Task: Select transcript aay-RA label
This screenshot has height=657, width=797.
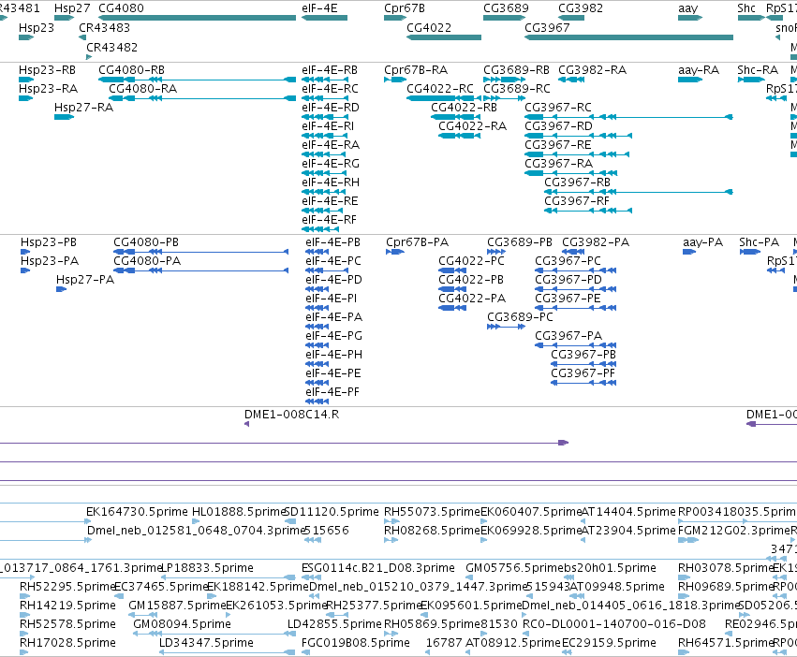Action: (x=699, y=69)
